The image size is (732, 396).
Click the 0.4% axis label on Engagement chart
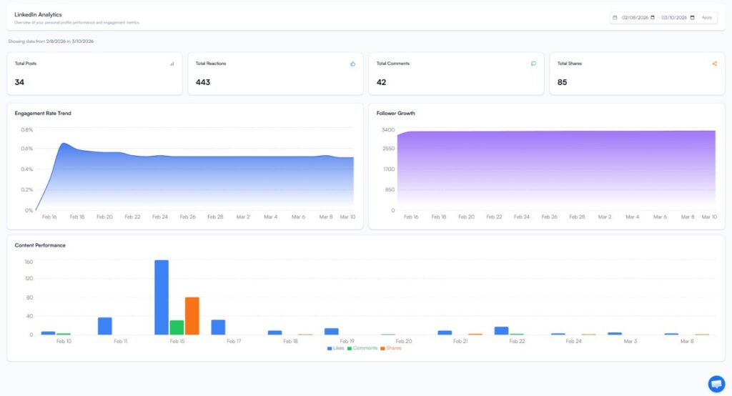point(27,169)
